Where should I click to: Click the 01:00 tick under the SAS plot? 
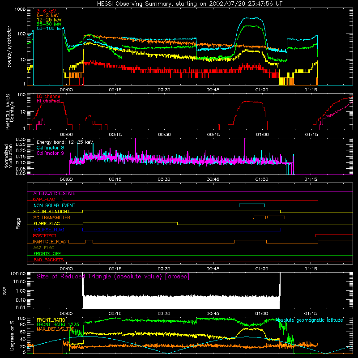coord(262,313)
